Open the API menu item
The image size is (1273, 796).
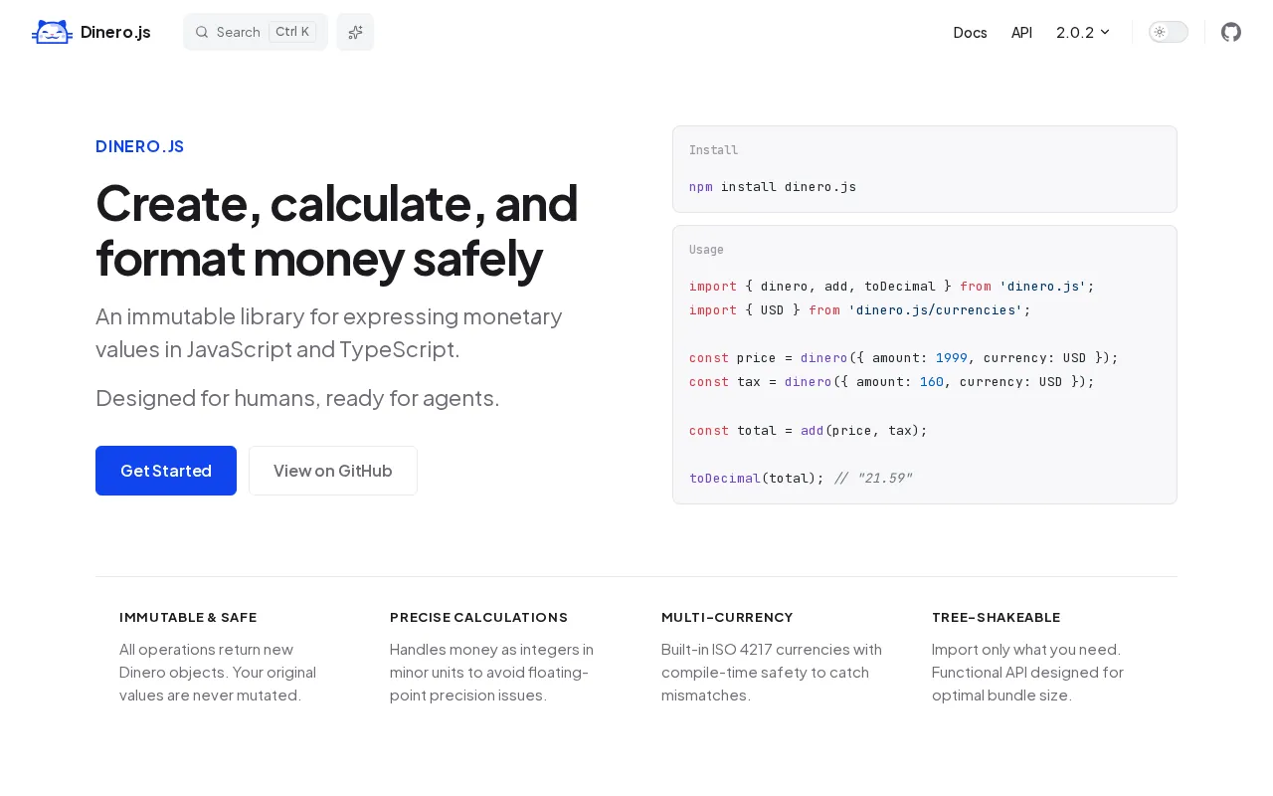[x=1021, y=32]
